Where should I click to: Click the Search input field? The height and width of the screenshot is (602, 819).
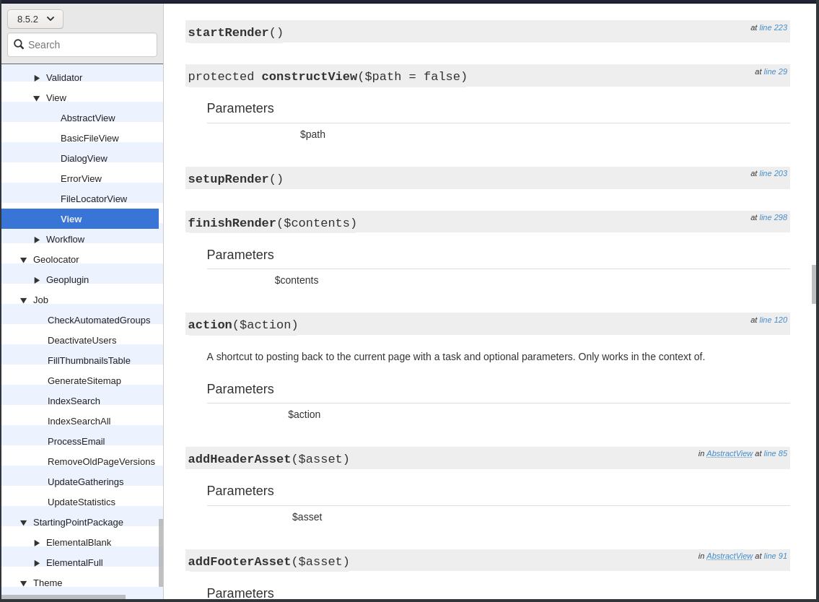pyautogui.click(x=90, y=45)
